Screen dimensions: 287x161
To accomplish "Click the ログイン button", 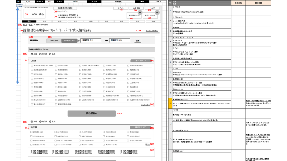I will coord(120,8).
